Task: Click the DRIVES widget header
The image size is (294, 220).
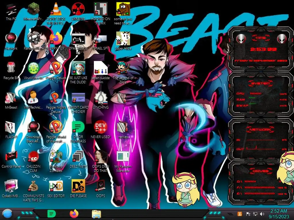Action: coord(260,171)
